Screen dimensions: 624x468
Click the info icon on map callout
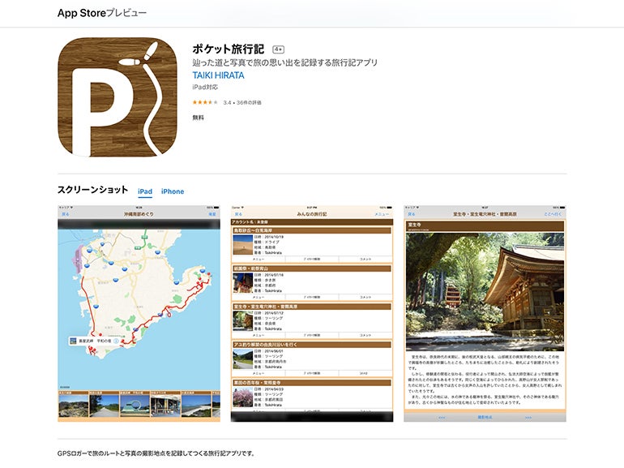point(117,341)
